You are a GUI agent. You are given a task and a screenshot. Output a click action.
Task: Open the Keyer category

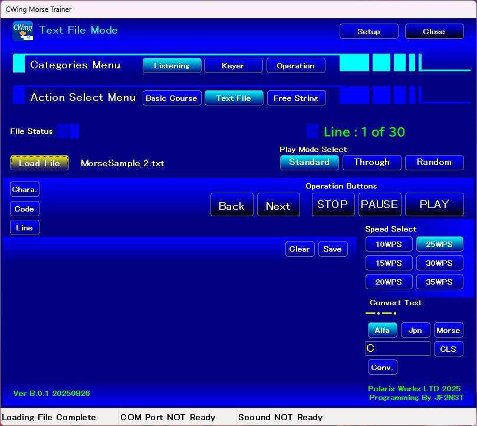[x=233, y=66]
